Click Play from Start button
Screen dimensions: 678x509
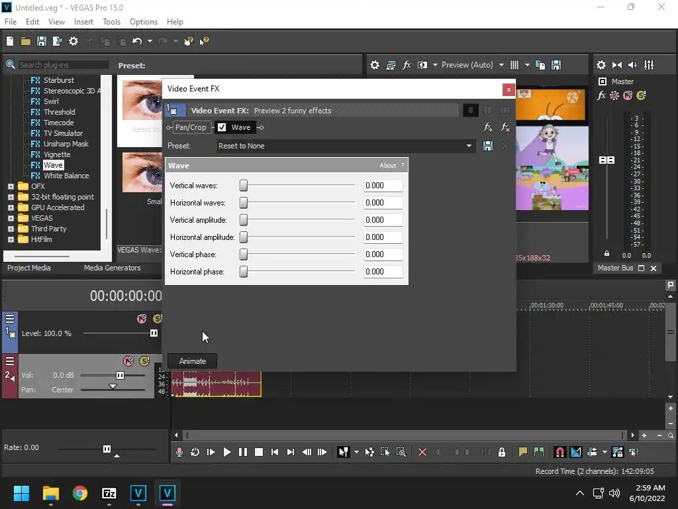tap(211, 452)
